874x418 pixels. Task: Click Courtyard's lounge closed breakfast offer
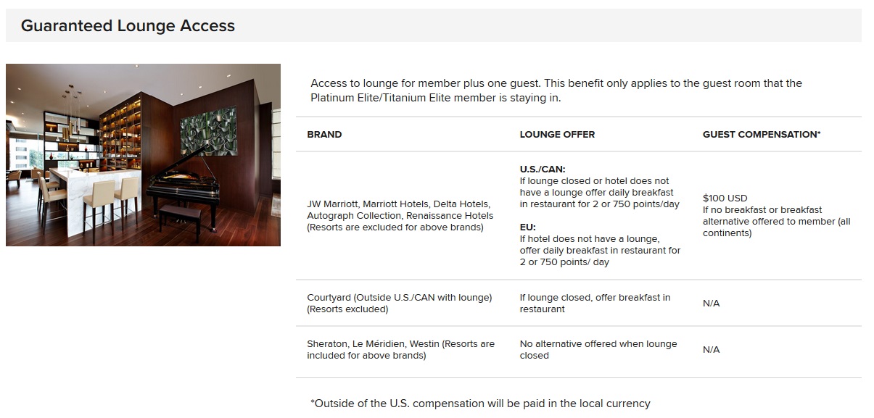click(x=595, y=303)
